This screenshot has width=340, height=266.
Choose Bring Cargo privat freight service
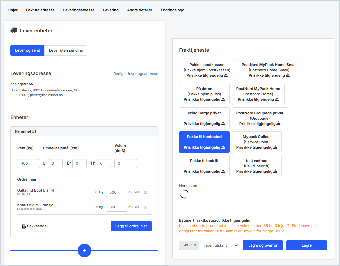(204, 118)
